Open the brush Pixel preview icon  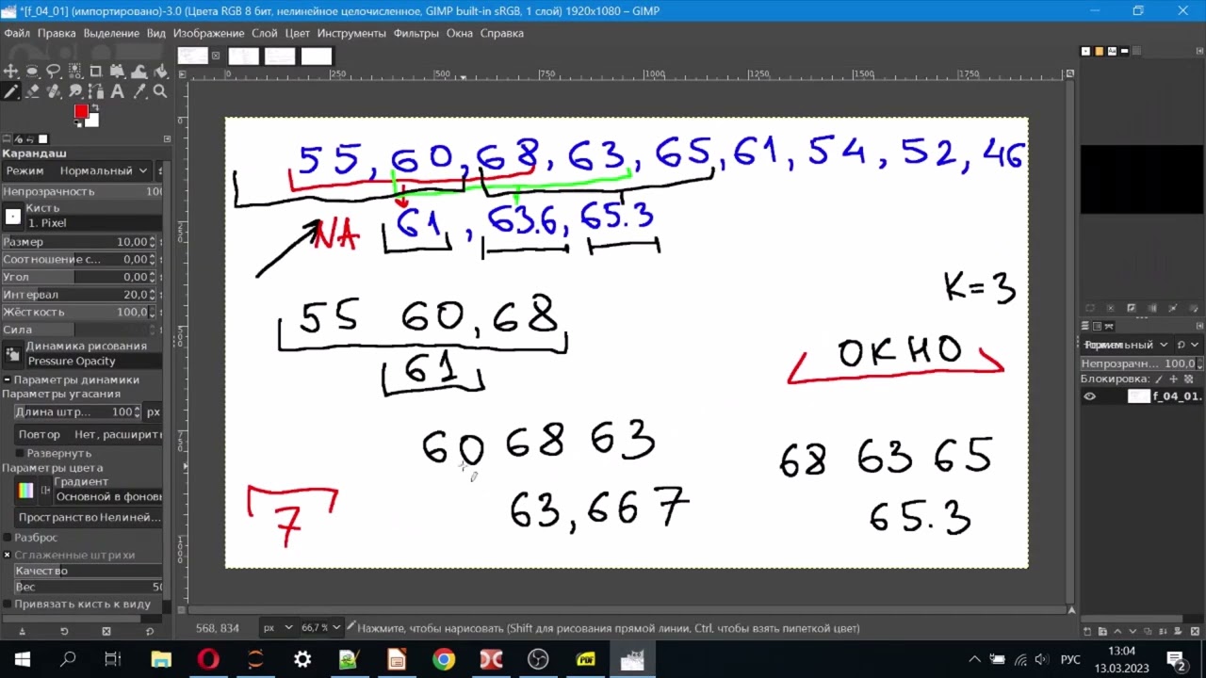tap(12, 217)
